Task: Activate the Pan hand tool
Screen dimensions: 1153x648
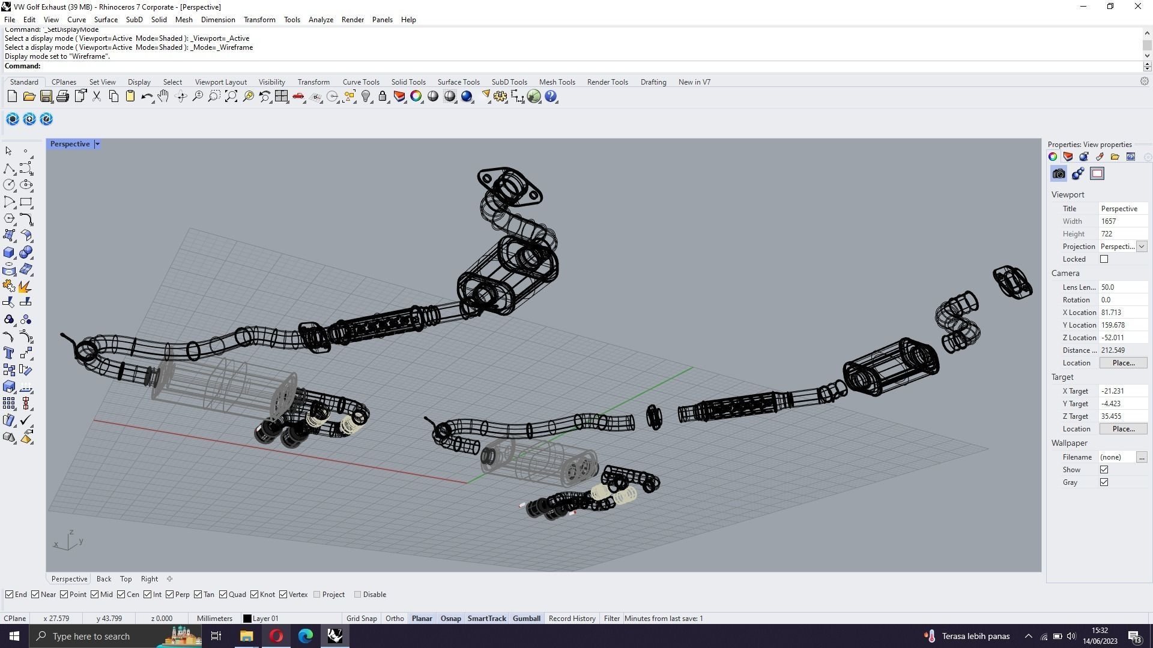Action: point(163,97)
